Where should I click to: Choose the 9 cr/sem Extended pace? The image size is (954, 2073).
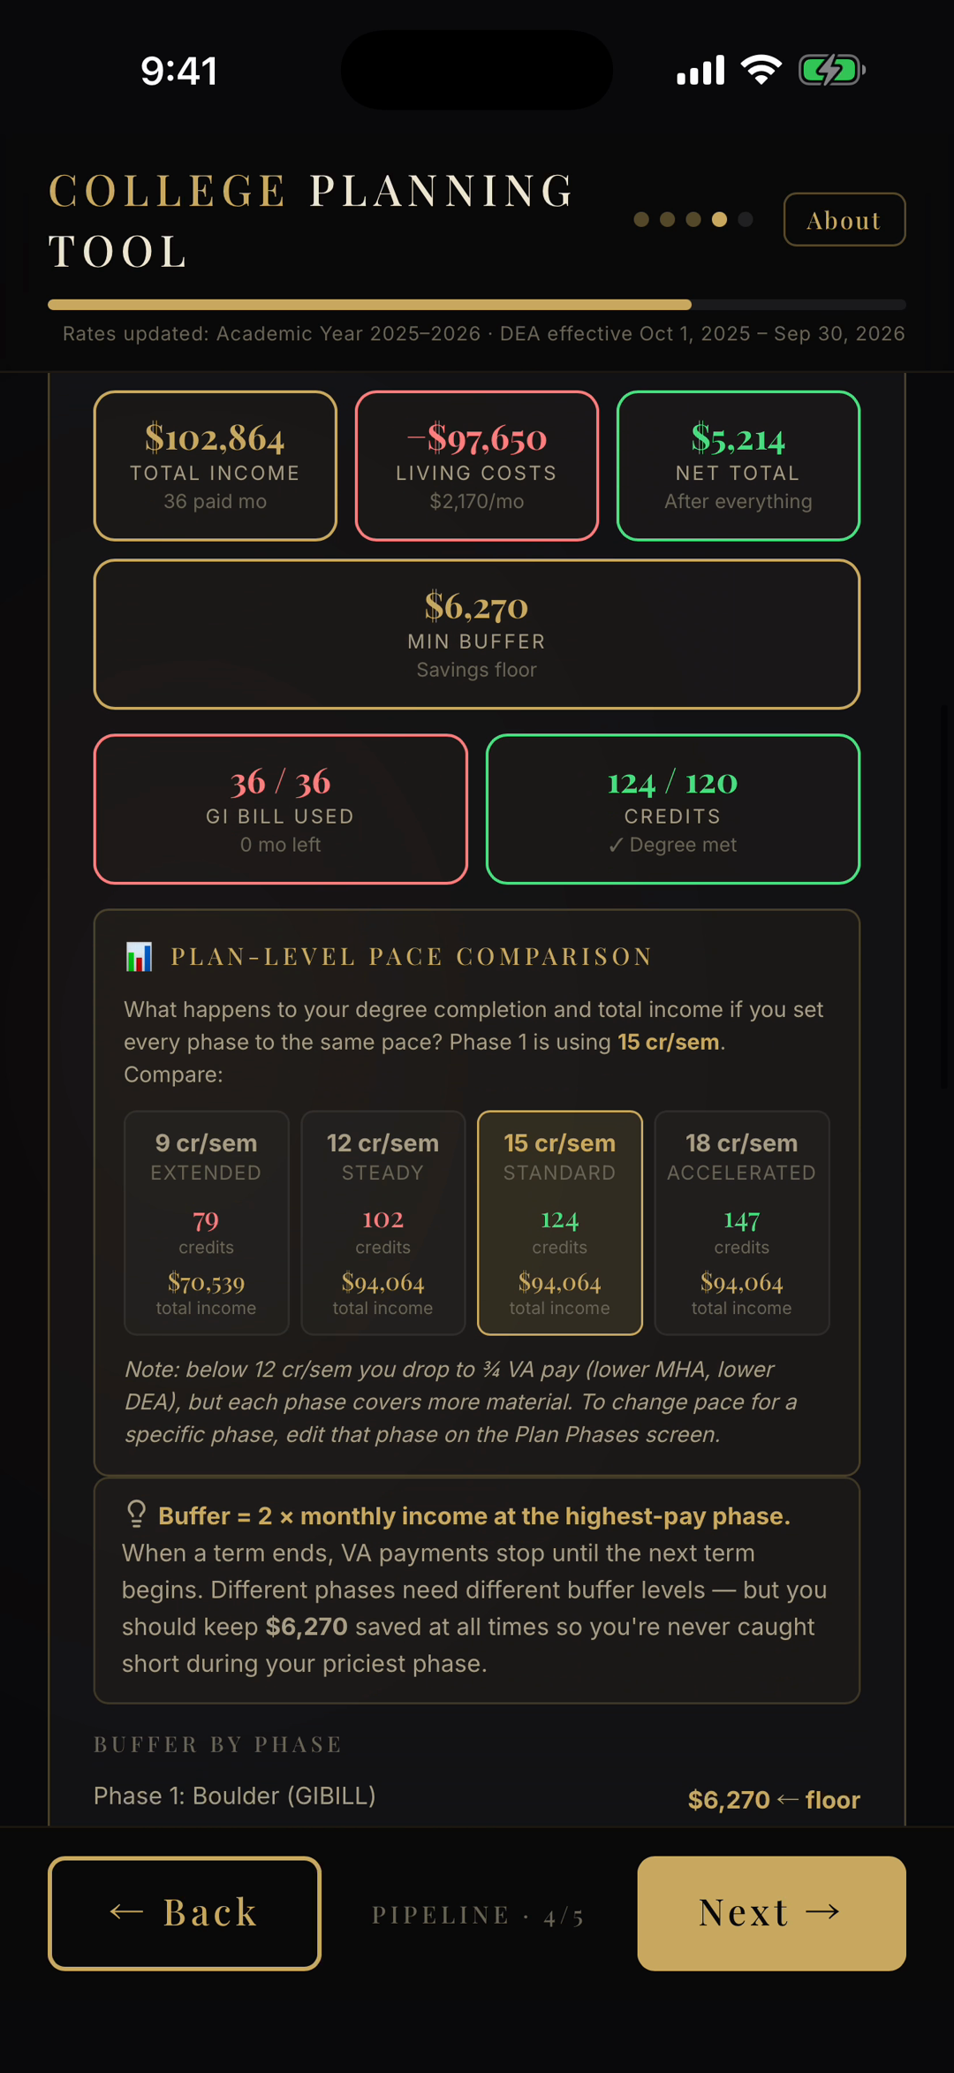point(207,1223)
